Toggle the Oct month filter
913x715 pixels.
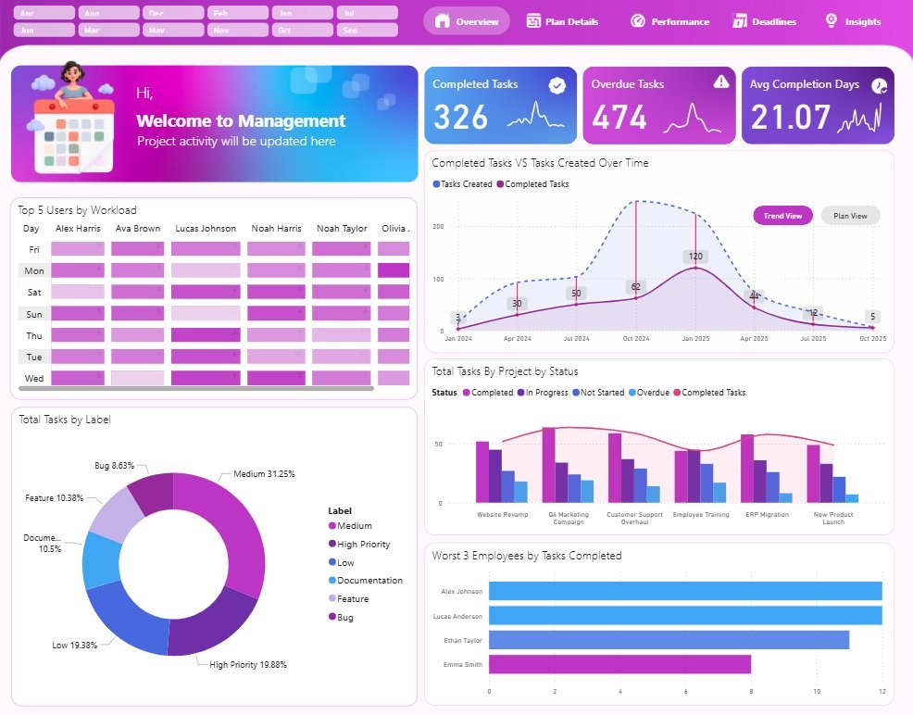[x=303, y=30]
